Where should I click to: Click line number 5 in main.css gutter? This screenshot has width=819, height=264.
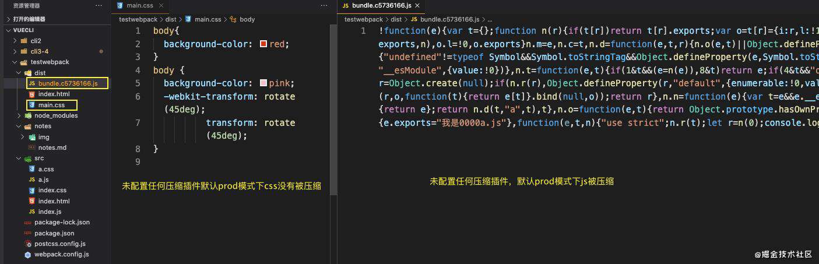pos(138,83)
